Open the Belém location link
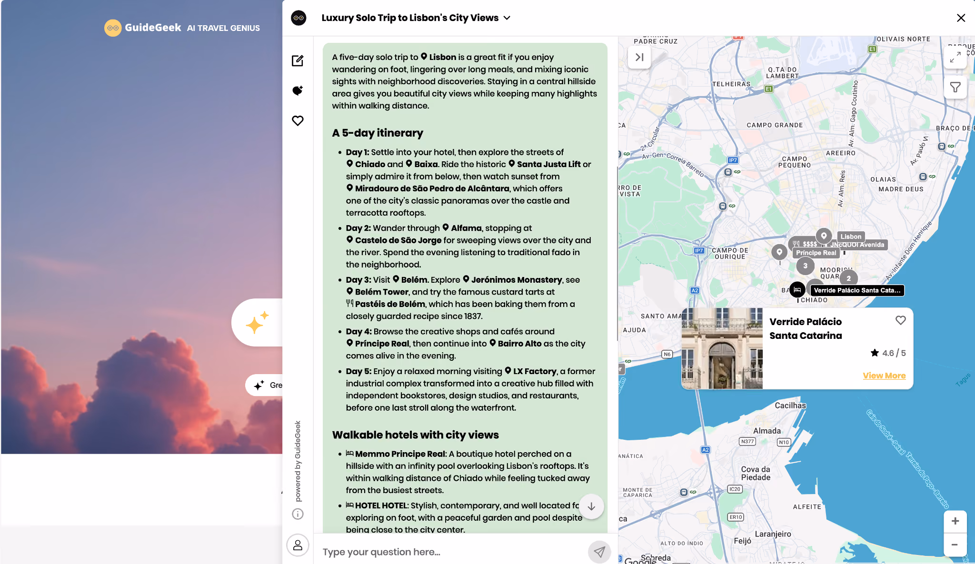The image size is (975, 564). (410, 280)
